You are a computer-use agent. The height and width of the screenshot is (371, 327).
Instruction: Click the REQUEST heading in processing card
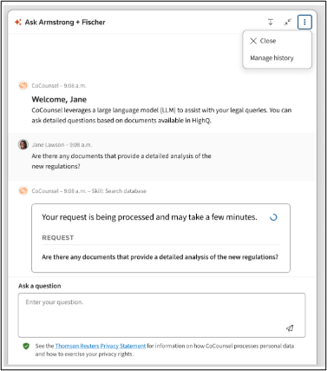click(58, 238)
